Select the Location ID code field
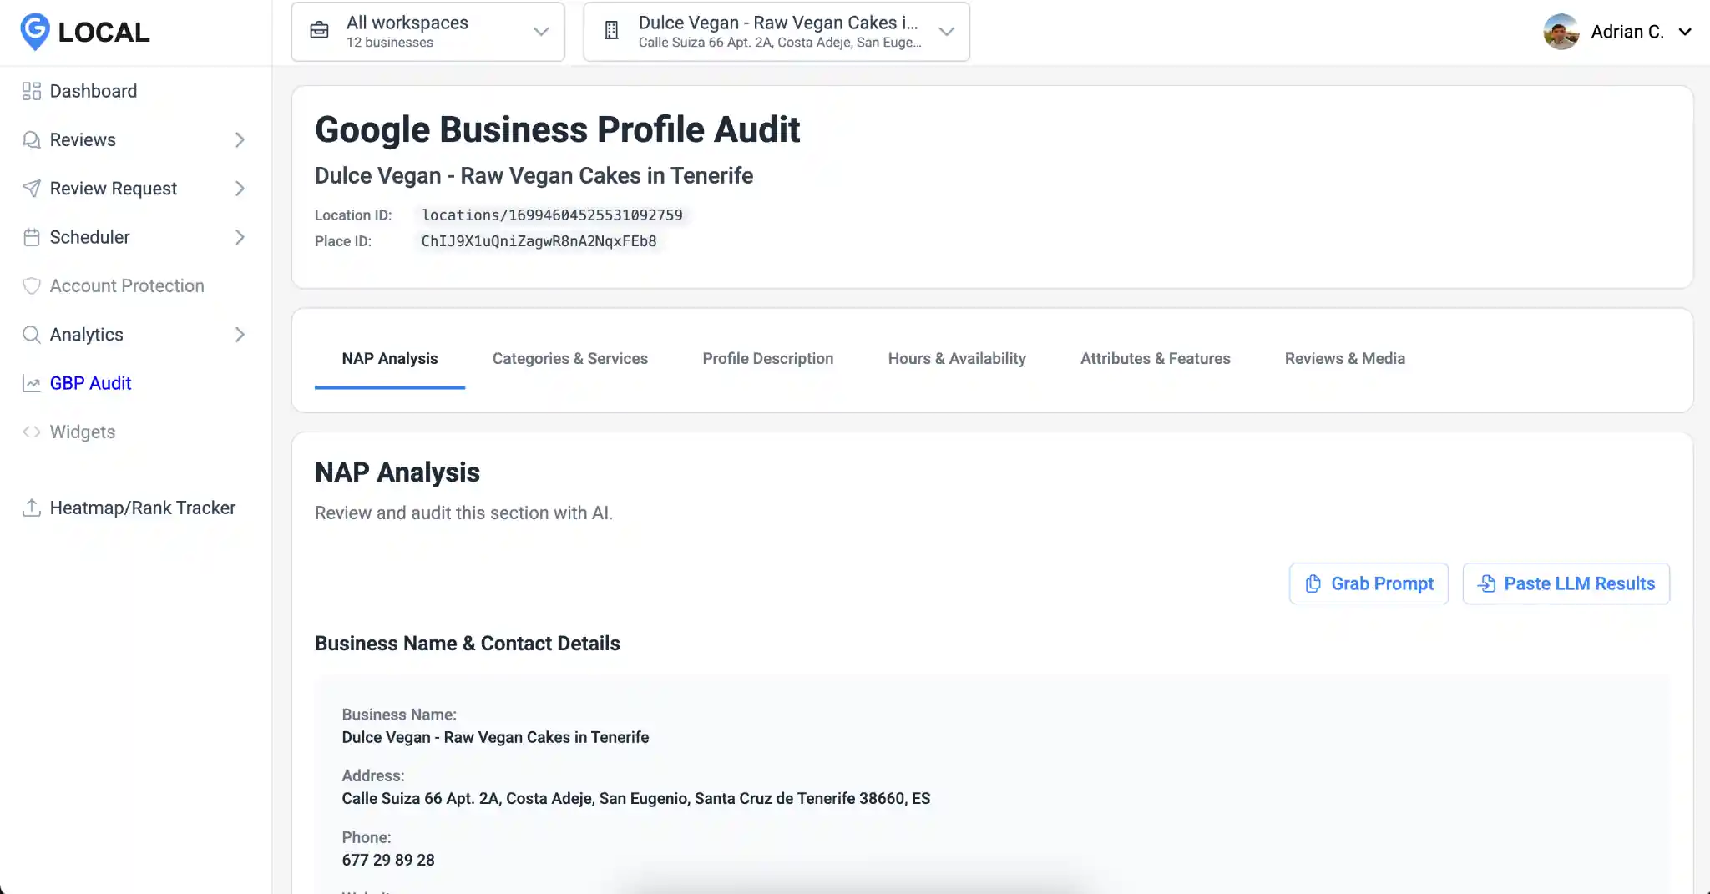This screenshot has width=1710, height=894. click(x=551, y=215)
